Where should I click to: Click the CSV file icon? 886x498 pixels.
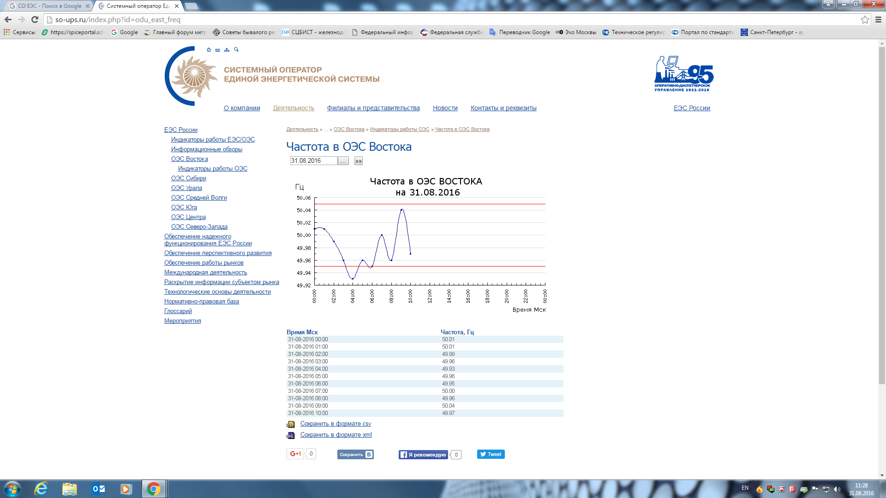click(291, 424)
